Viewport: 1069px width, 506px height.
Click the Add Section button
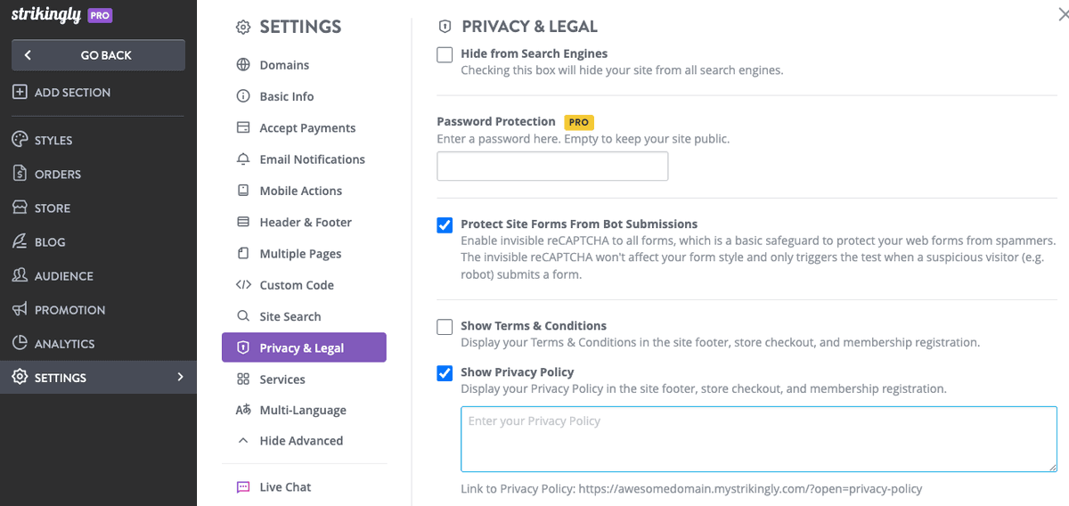[x=61, y=92]
